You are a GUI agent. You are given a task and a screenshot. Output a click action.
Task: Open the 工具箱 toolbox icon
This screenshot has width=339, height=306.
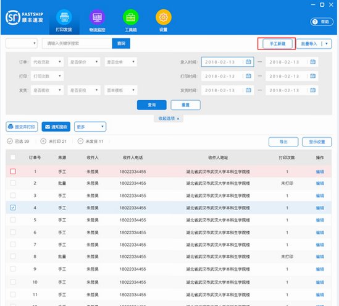(130, 17)
